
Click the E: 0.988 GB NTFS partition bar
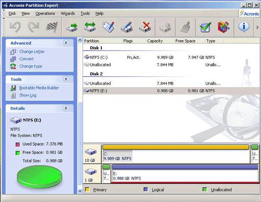[185, 174]
